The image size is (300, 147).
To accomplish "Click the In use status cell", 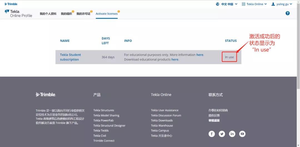I will [x=229, y=57].
